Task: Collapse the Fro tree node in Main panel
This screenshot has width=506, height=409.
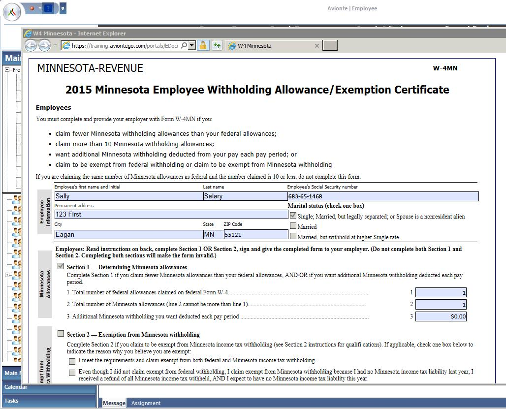Action: click(x=7, y=69)
